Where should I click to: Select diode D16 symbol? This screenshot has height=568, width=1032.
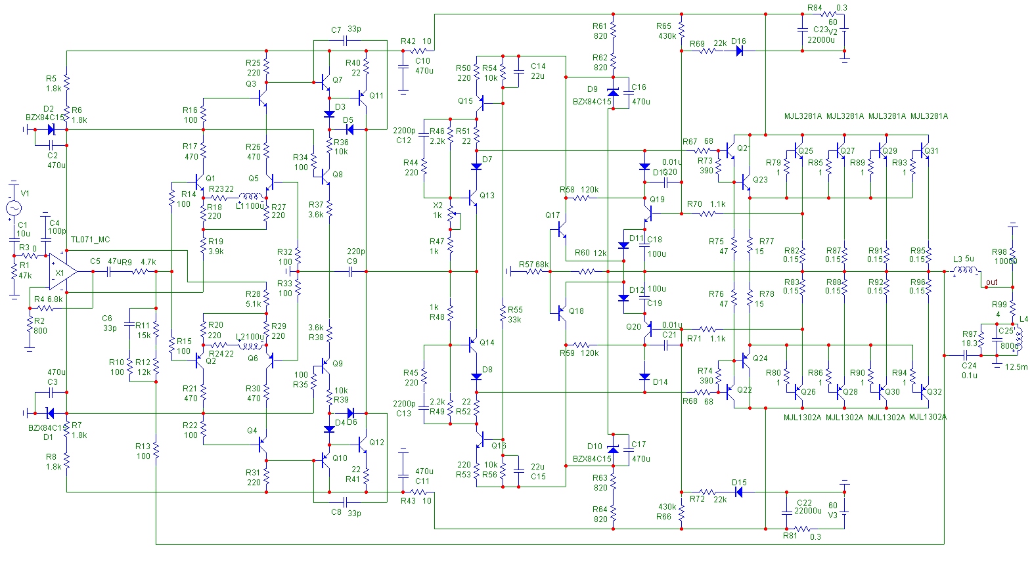739,51
